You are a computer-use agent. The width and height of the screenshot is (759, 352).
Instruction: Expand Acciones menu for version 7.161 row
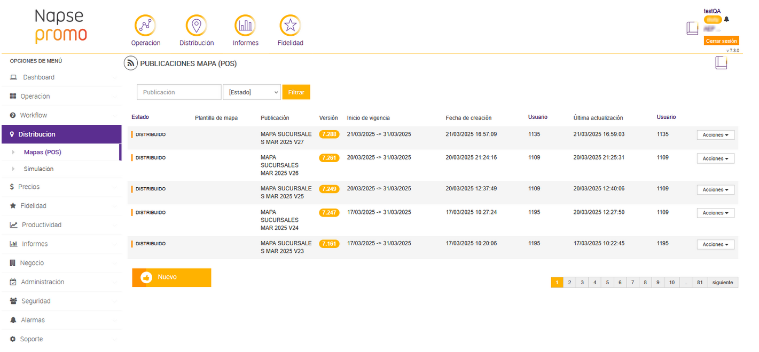[x=715, y=244]
